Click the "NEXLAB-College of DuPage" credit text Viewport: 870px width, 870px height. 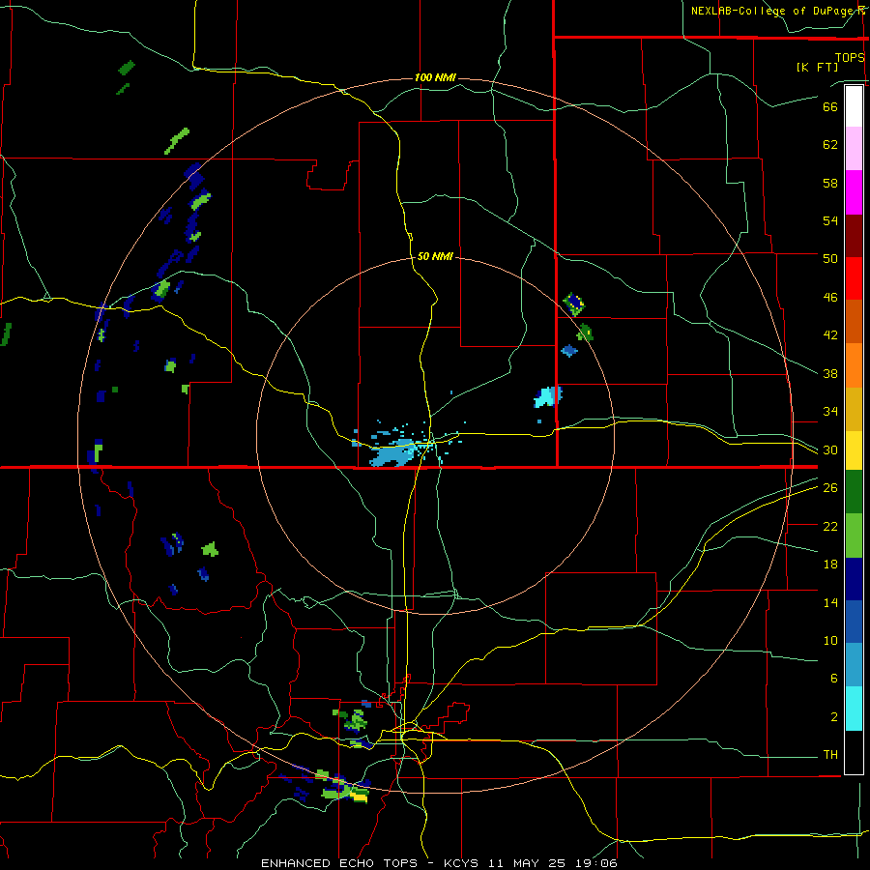[x=772, y=11]
